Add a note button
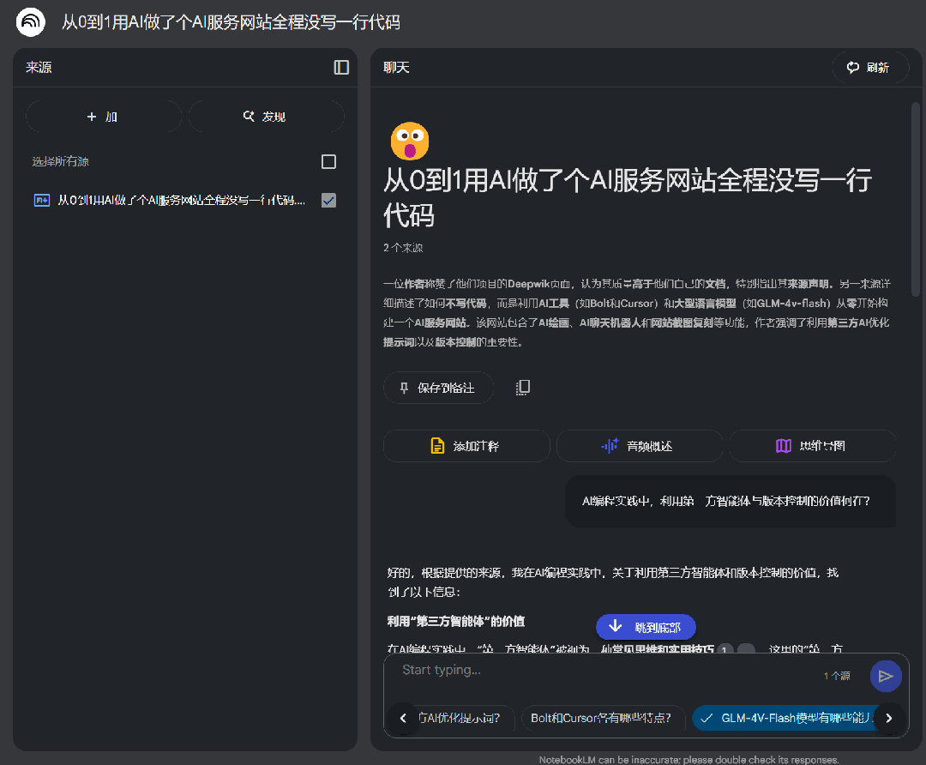The image size is (926, 765). pos(466,446)
